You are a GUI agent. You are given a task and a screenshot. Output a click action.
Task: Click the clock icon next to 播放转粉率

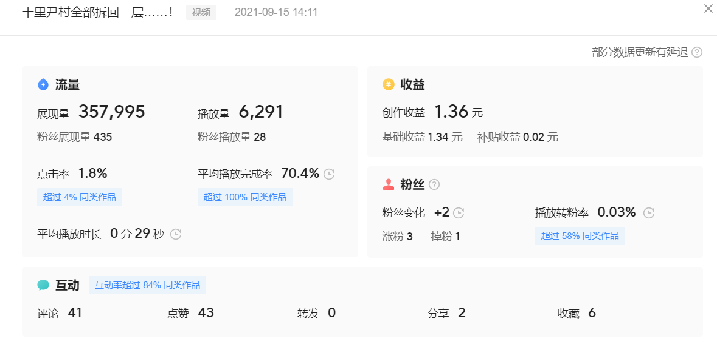(x=648, y=212)
